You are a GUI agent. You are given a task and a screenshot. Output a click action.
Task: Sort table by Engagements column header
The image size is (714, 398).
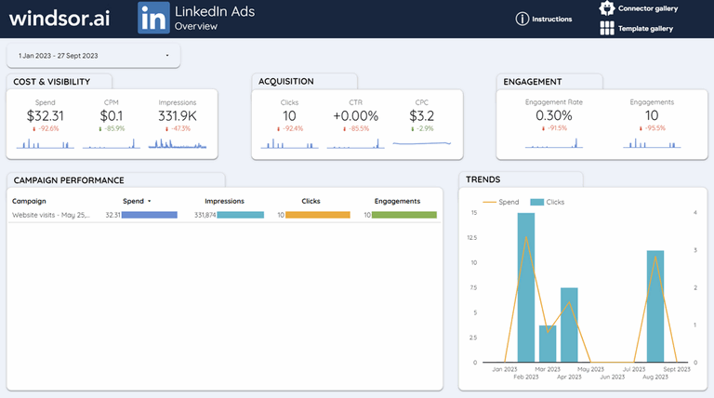click(x=397, y=201)
